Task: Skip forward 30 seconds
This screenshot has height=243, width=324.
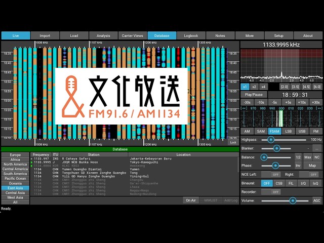Action: [316, 102]
